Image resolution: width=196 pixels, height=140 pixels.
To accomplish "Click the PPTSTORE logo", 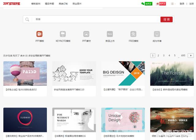I will [12, 4].
